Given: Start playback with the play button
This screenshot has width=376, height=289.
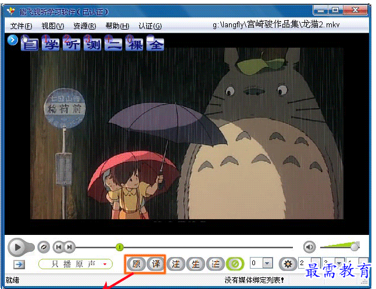Looking at the screenshot, I should (x=17, y=247).
